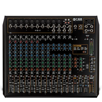Screen dimensions: 102x102
Task: Mute the MAIN MIX strip
Action: coord(91,76)
